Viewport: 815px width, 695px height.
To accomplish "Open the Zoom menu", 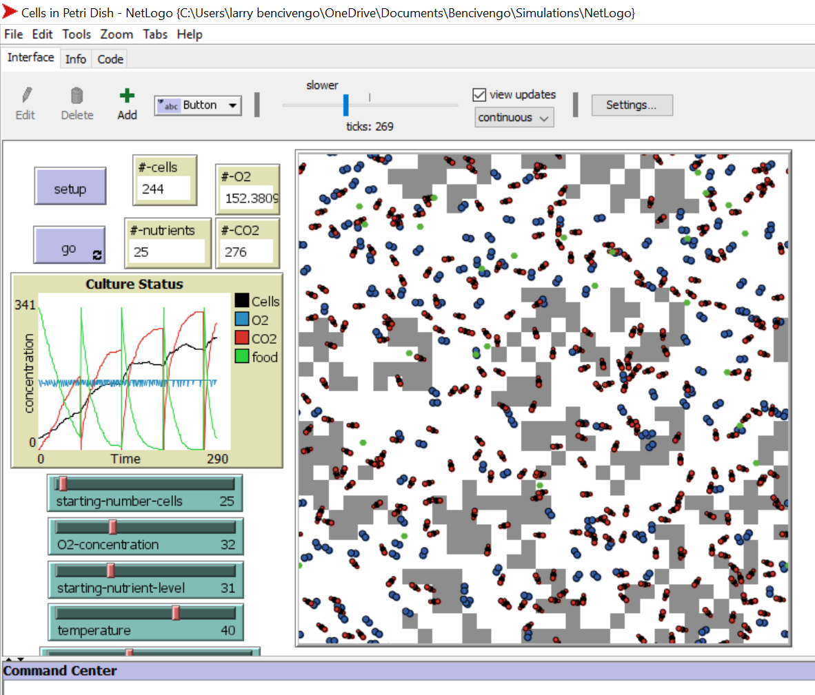I will [x=116, y=34].
